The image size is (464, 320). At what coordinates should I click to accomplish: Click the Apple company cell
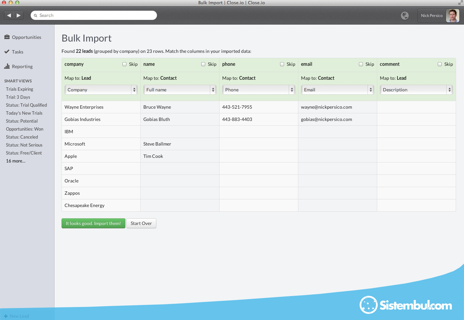click(x=101, y=156)
